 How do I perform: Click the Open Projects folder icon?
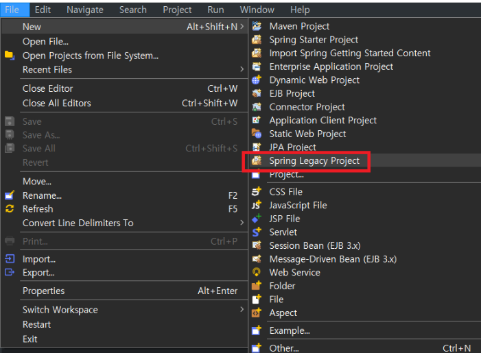[x=10, y=56]
